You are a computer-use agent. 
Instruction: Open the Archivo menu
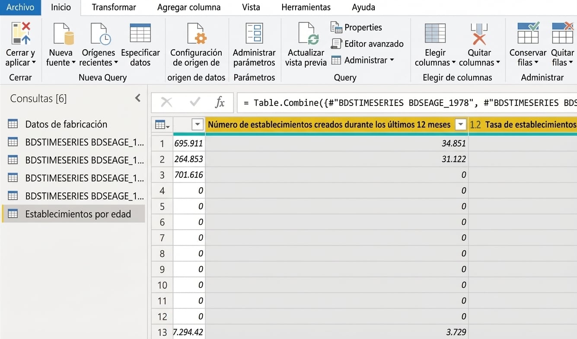(20, 7)
